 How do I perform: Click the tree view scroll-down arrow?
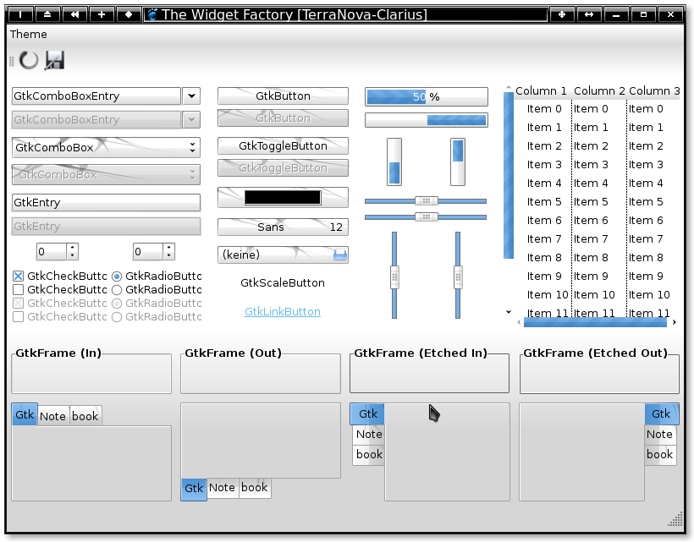point(509,312)
